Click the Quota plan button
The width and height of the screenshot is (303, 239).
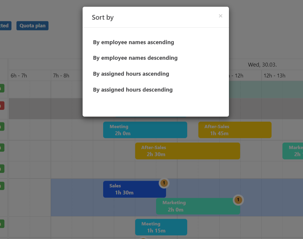[x=32, y=26]
